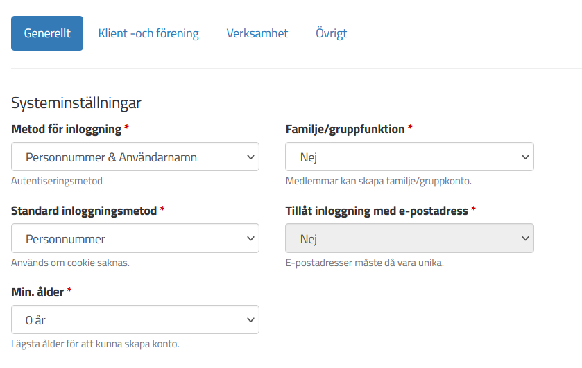Click the 'Min. ålder' field label
The width and height of the screenshot is (582, 368).
point(37,292)
